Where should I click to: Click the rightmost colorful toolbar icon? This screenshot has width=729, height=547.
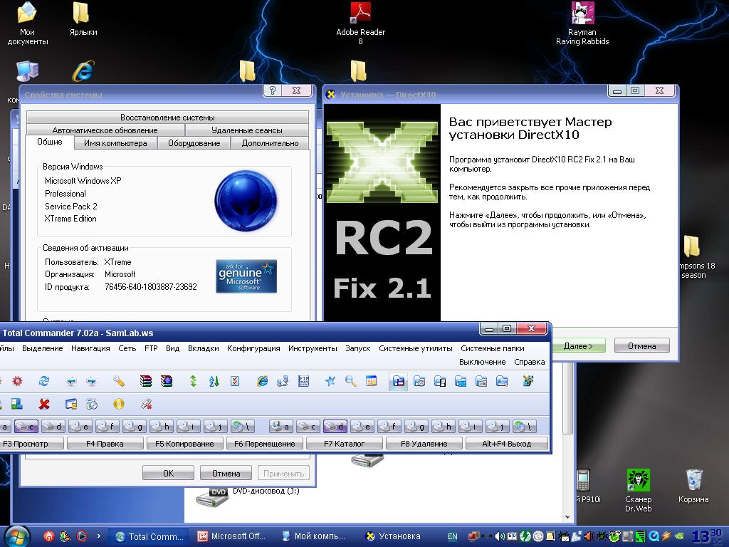[x=528, y=382]
